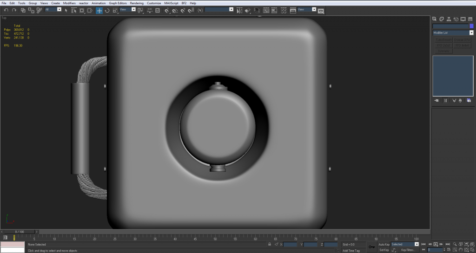
Task: Click the Mirror tool icon
Action: [239, 10]
